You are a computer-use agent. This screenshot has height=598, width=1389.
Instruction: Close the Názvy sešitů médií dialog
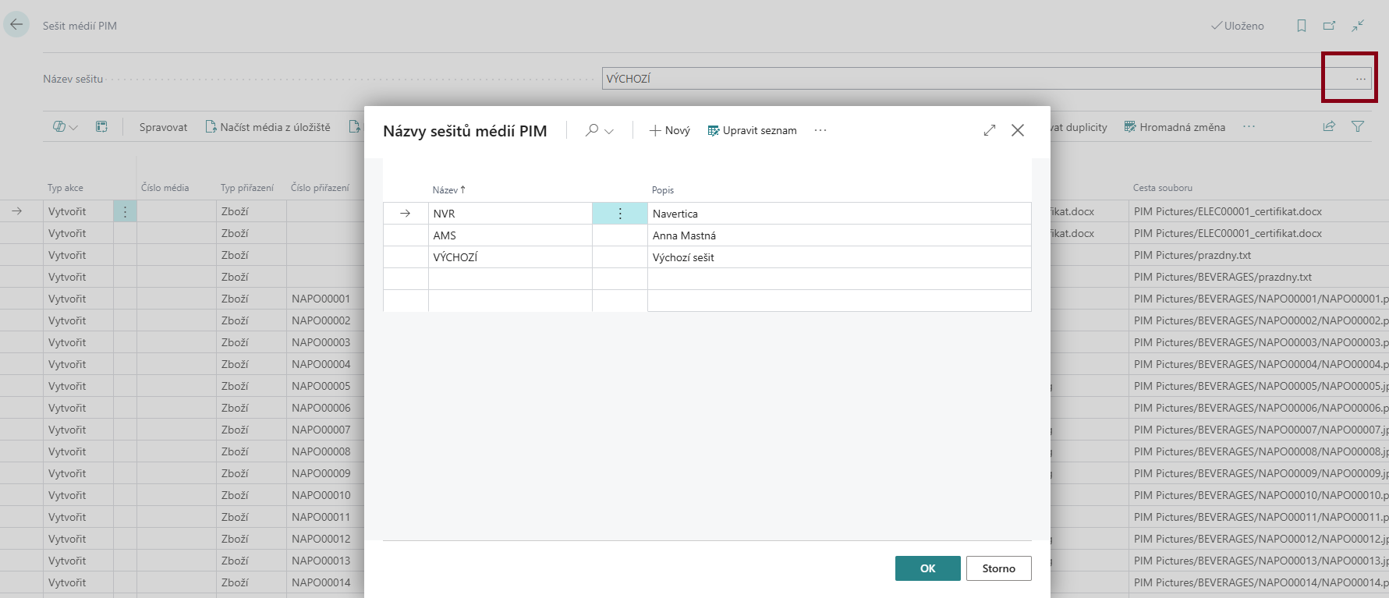click(x=1018, y=130)
